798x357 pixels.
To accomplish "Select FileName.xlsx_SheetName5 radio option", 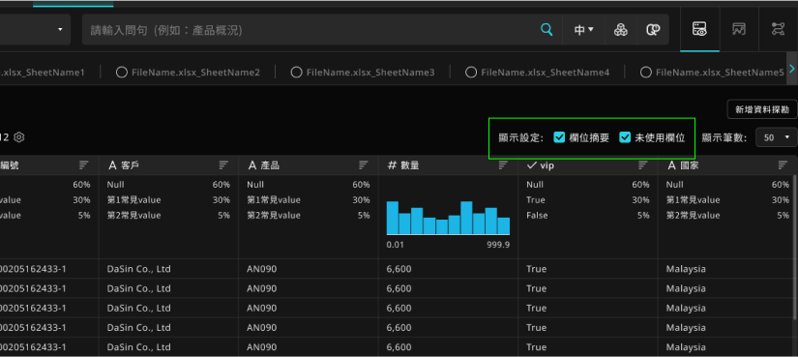I will click(x=646, y=73).
